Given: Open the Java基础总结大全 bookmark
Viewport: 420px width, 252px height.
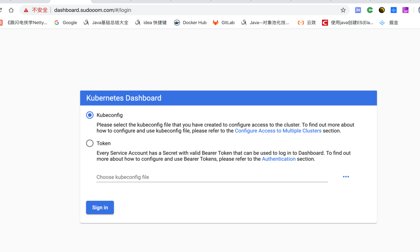Looking at the screenshot, I should [106, 23].
